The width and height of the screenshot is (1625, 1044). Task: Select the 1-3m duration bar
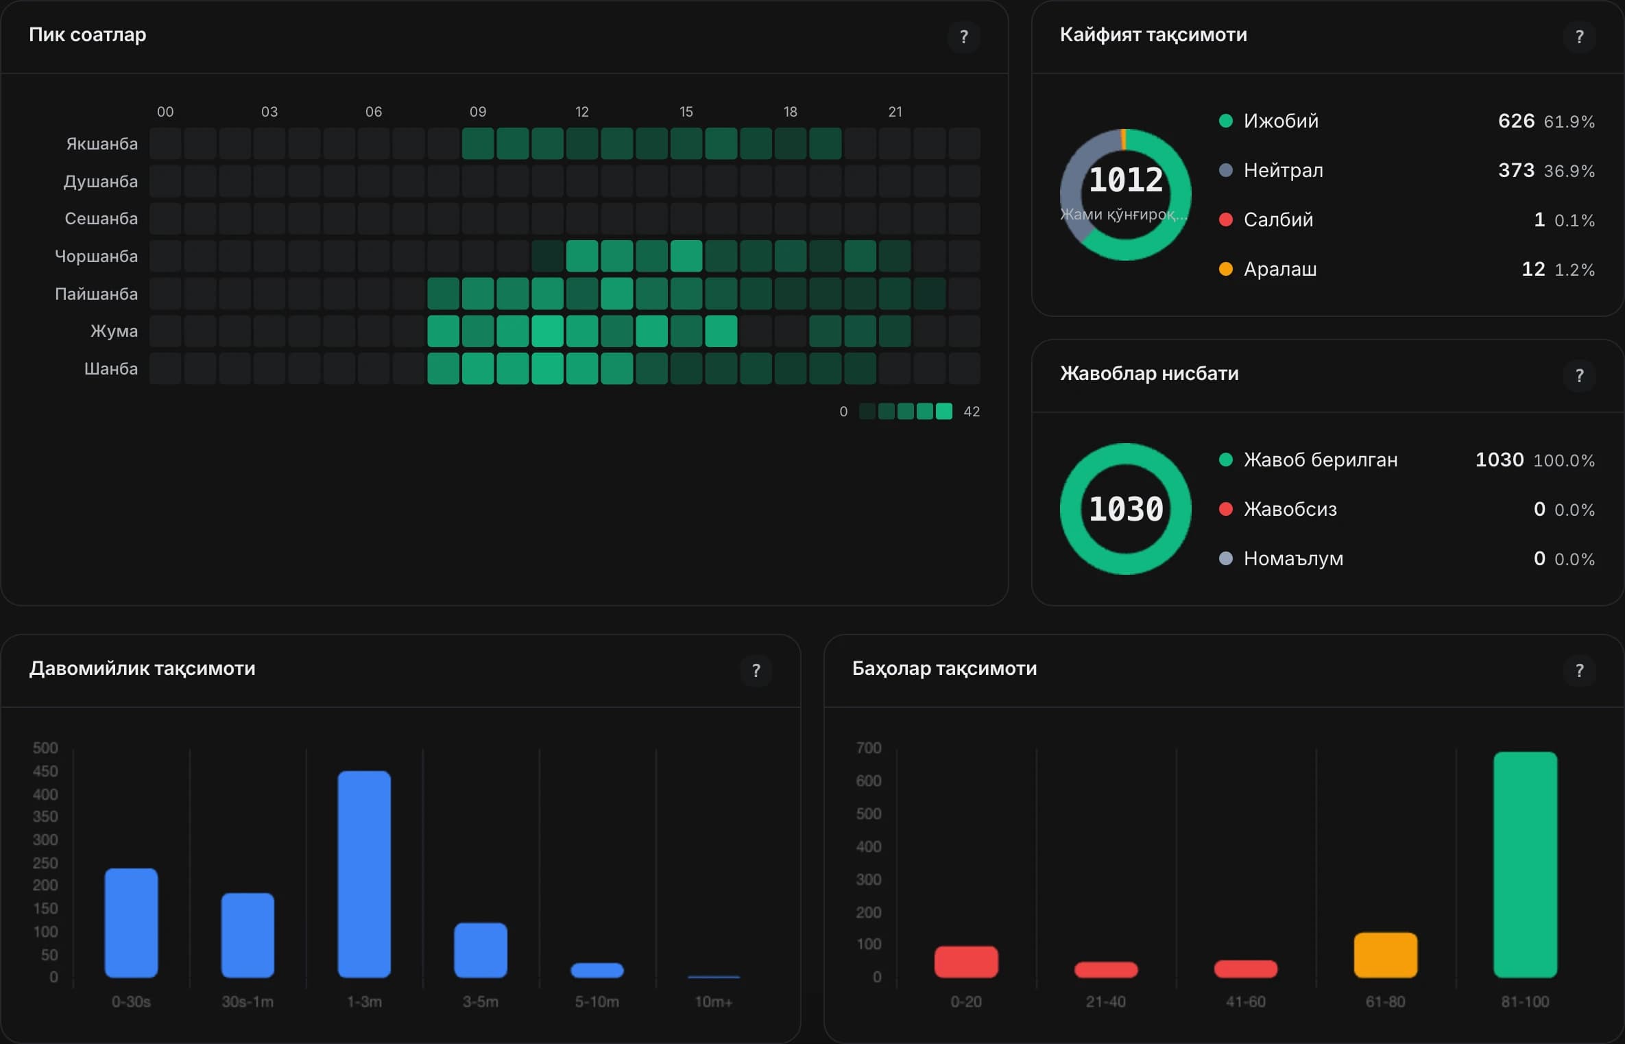point(364,874)
